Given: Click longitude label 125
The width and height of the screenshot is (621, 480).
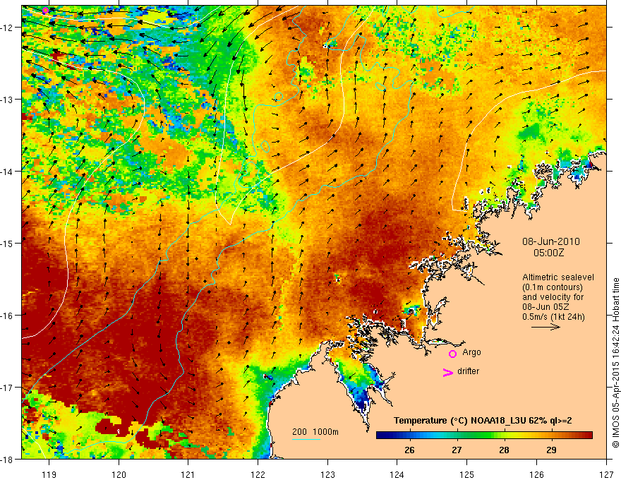Looking at the screenshot, I should (467, 474).
